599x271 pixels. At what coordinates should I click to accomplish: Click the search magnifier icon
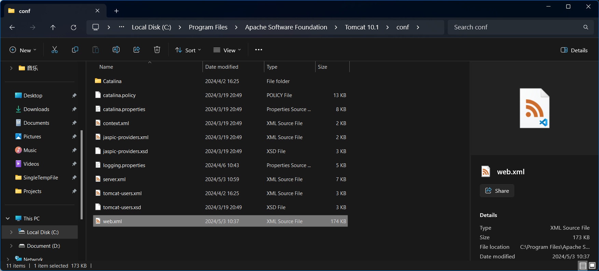pyautogui.click(x=586, y=27)
